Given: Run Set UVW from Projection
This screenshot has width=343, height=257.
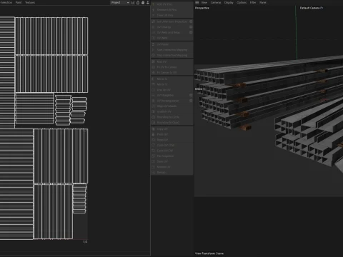Looking at the screenshot, I should pos(169,21).
